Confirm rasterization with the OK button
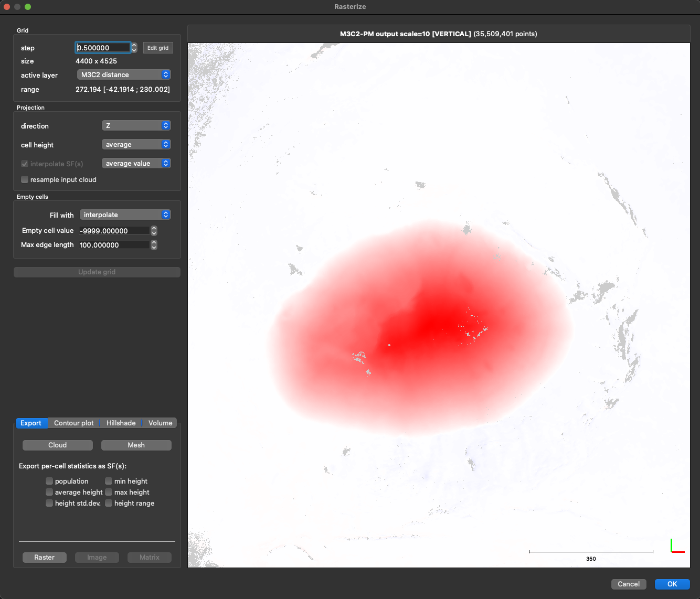Screen dimensions: 700x599 click(x=672, y=584)
